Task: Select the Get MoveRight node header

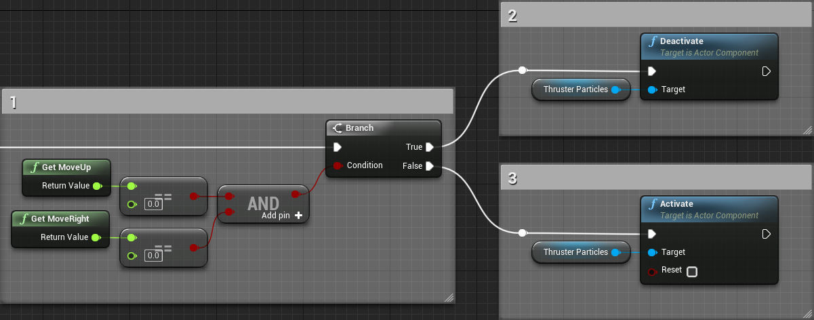Action: tap(60, 218)
